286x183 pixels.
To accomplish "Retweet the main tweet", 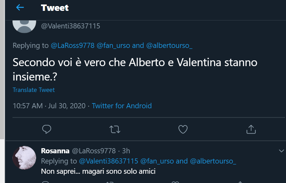I will click(x=115, y=129).
